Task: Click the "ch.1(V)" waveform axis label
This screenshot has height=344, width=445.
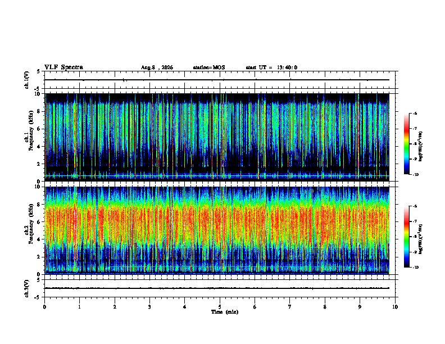Action: click(27, 80)
